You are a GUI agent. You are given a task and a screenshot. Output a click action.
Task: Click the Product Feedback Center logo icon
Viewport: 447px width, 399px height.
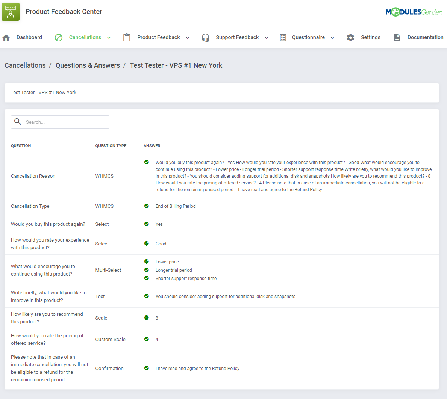pos(11,12)
